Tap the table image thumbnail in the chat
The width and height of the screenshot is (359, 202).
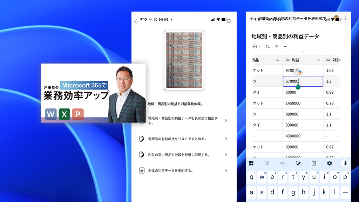[184, 60]
